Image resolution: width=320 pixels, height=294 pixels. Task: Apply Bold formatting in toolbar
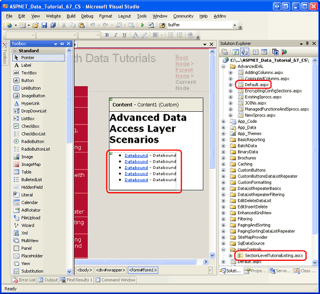[x=106, y=35]
